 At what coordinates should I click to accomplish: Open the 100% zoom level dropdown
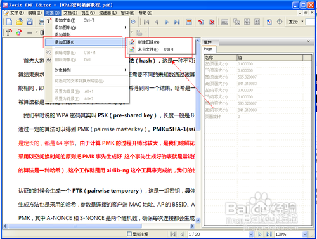(x=305, y=234)
